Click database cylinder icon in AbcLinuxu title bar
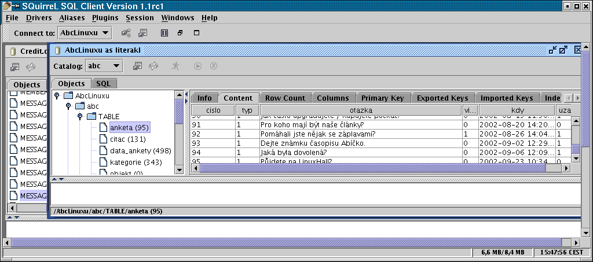The width and height of the screenshot is (593, 262). (x=57, y=50)
